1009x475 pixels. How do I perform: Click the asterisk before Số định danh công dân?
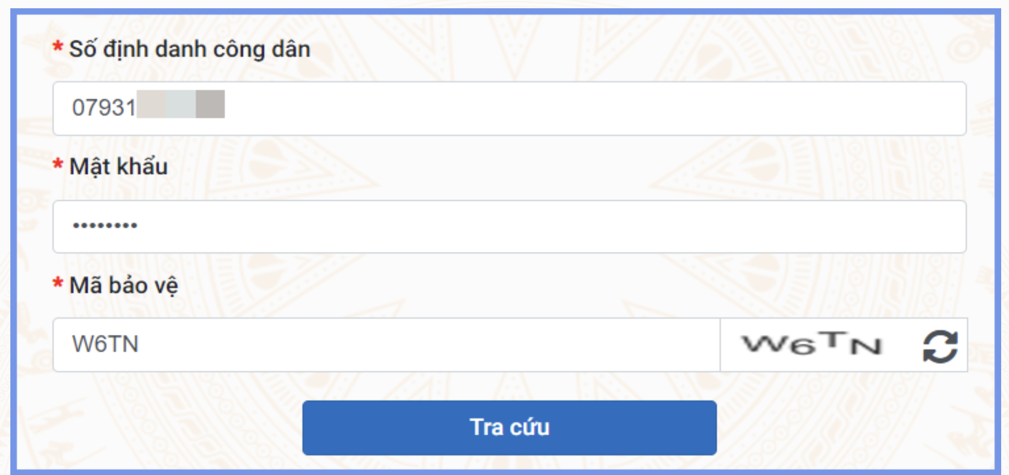point(58,46)
